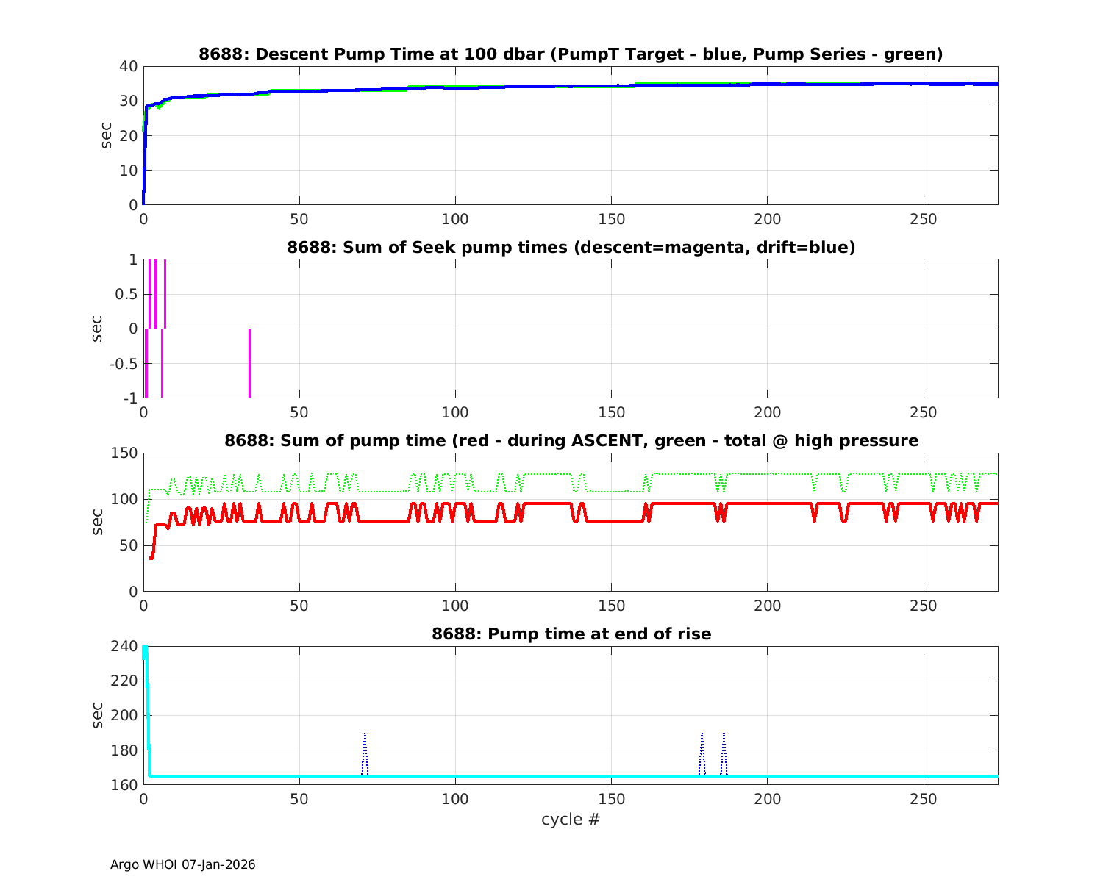Click the cyan peak at start of bottom plot
This screenshot has width=1103, height=882.
point(145,650)
